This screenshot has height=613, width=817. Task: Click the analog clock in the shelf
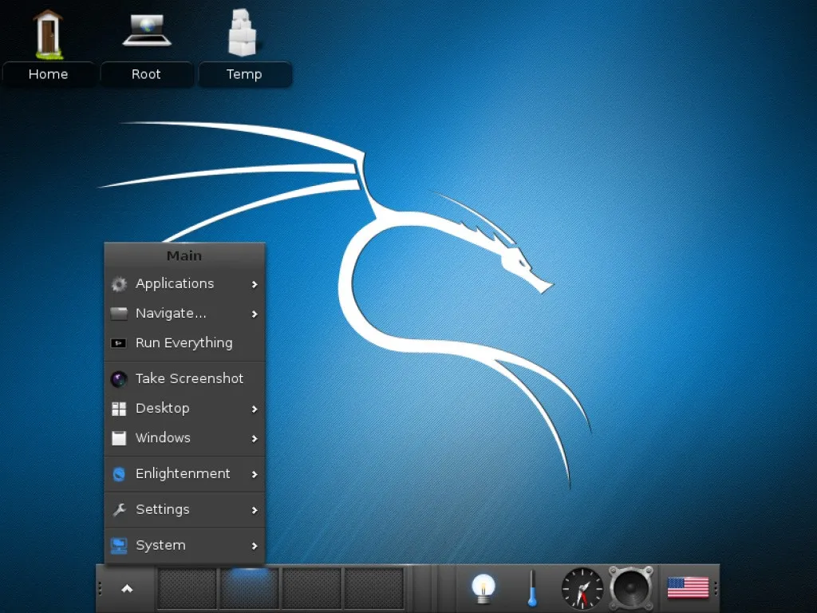(582, 587)
